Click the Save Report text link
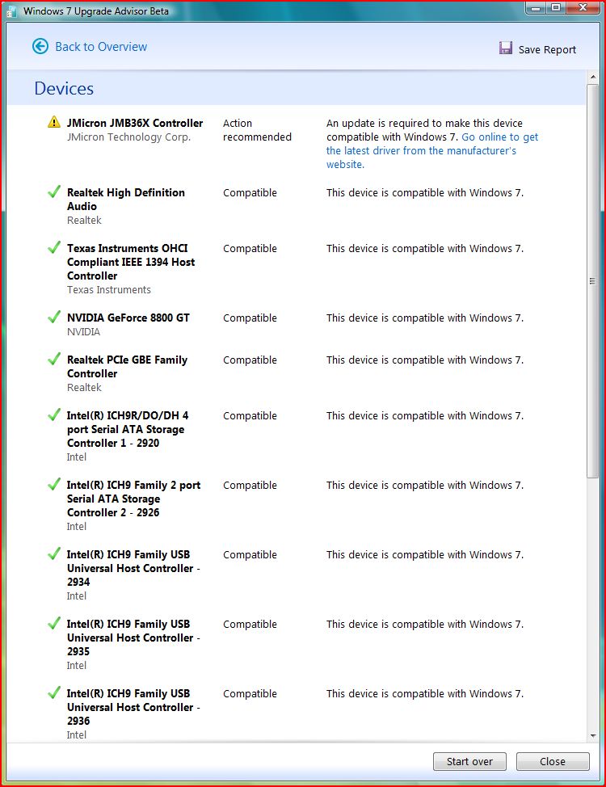This screenshot has height=787, width=606. (547, 49)
